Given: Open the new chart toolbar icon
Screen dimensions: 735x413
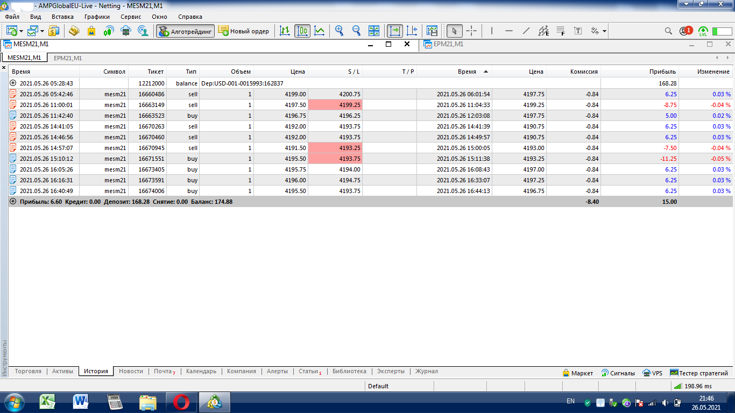Looking at the screenshot, I should 12,31.
